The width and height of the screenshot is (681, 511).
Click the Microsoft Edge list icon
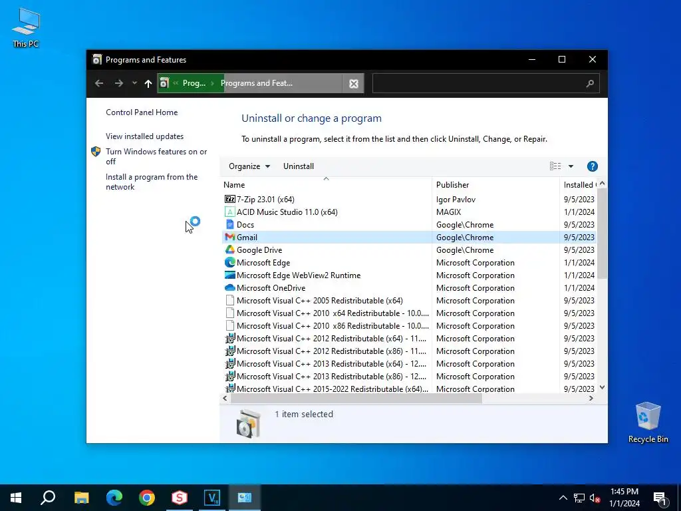(229, 262)
